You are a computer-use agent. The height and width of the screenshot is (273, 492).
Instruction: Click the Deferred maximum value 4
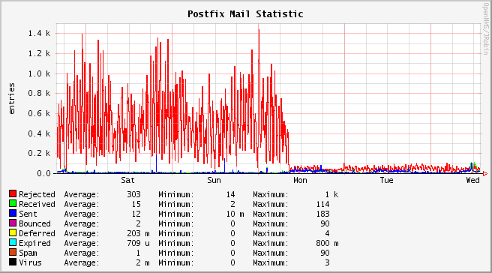coord(327,233)
